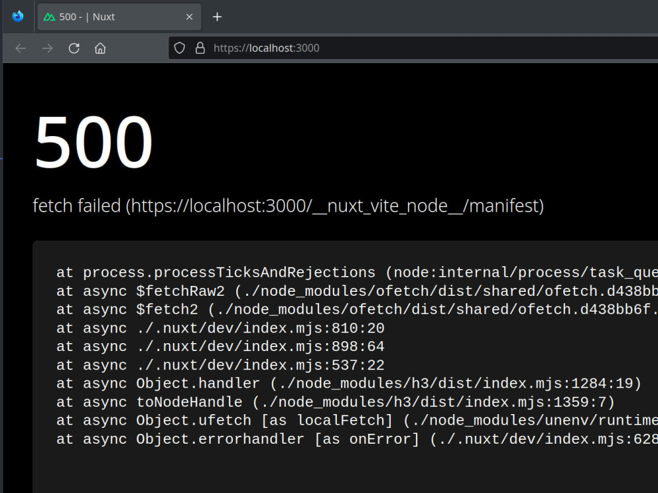Open a new tab with plus button
This screenshot has height=493, width=658.
[x=217, y=17]
